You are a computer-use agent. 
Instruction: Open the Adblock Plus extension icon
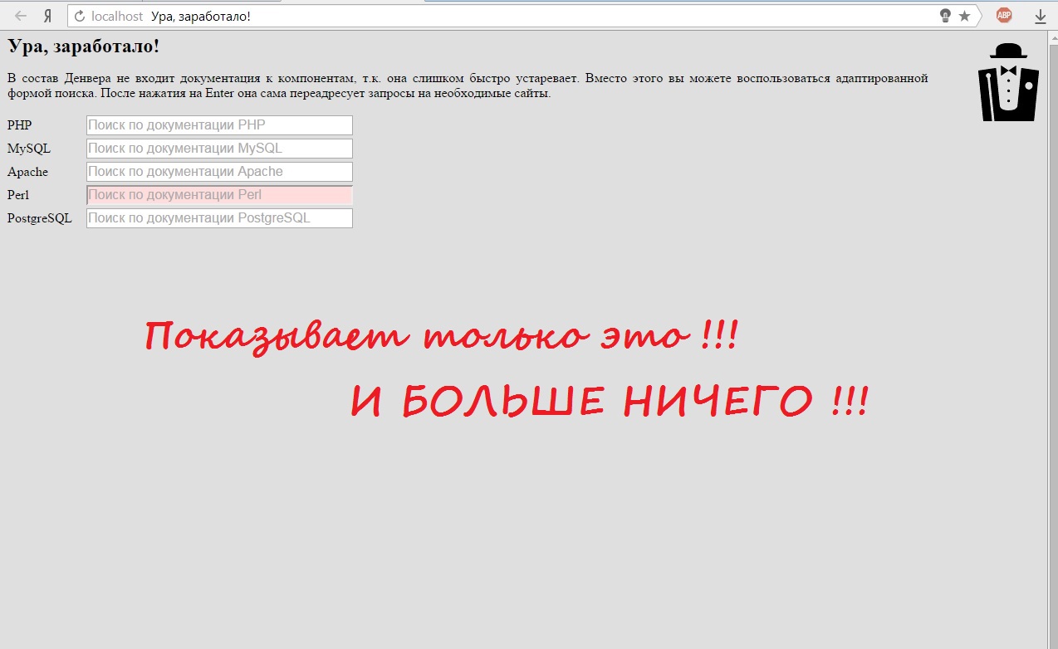[1004, 15]
